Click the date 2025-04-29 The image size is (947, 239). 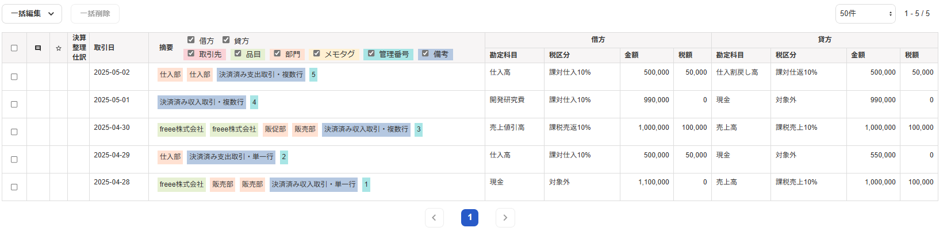tap(112, 155)
